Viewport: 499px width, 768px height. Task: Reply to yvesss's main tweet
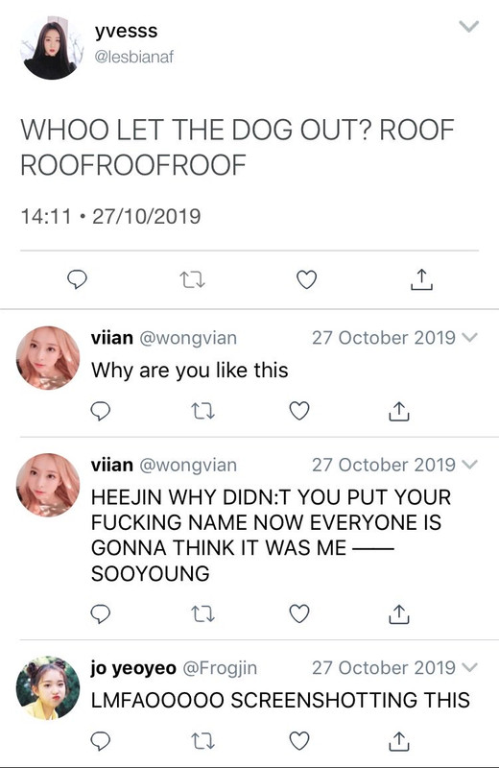tap(77, 279)
